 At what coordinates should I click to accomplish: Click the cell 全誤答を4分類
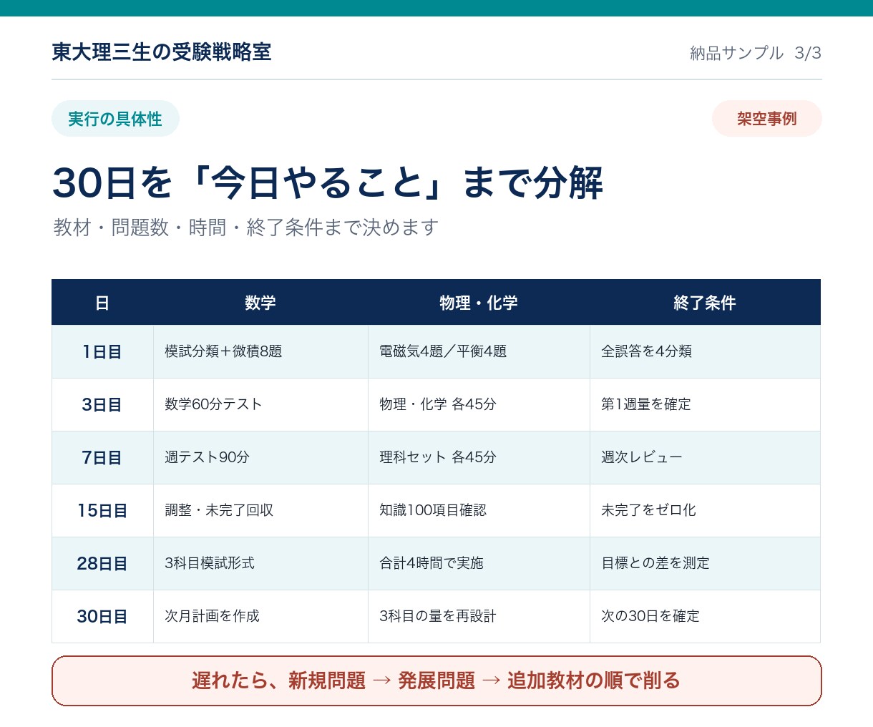[x=705, y=352]
